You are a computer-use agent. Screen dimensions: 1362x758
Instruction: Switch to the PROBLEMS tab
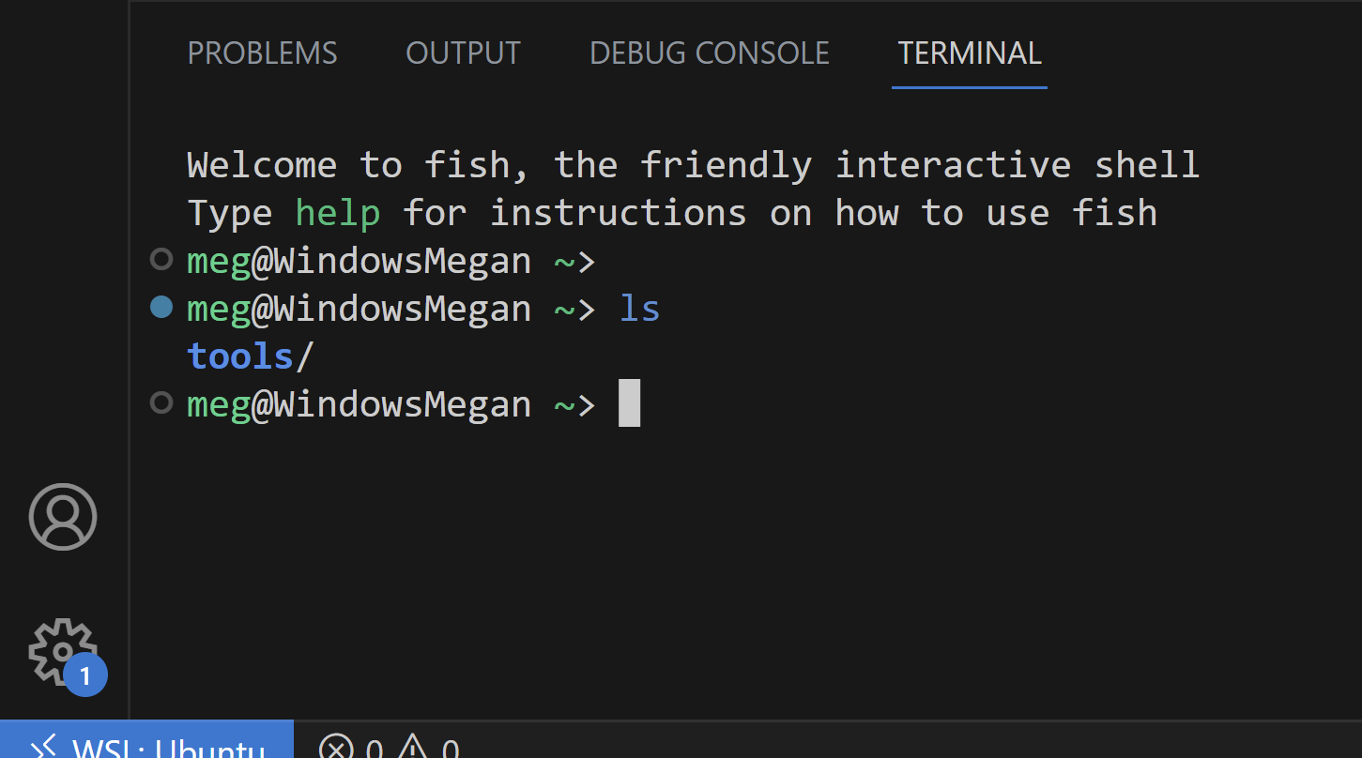click(x=263, y=53)
